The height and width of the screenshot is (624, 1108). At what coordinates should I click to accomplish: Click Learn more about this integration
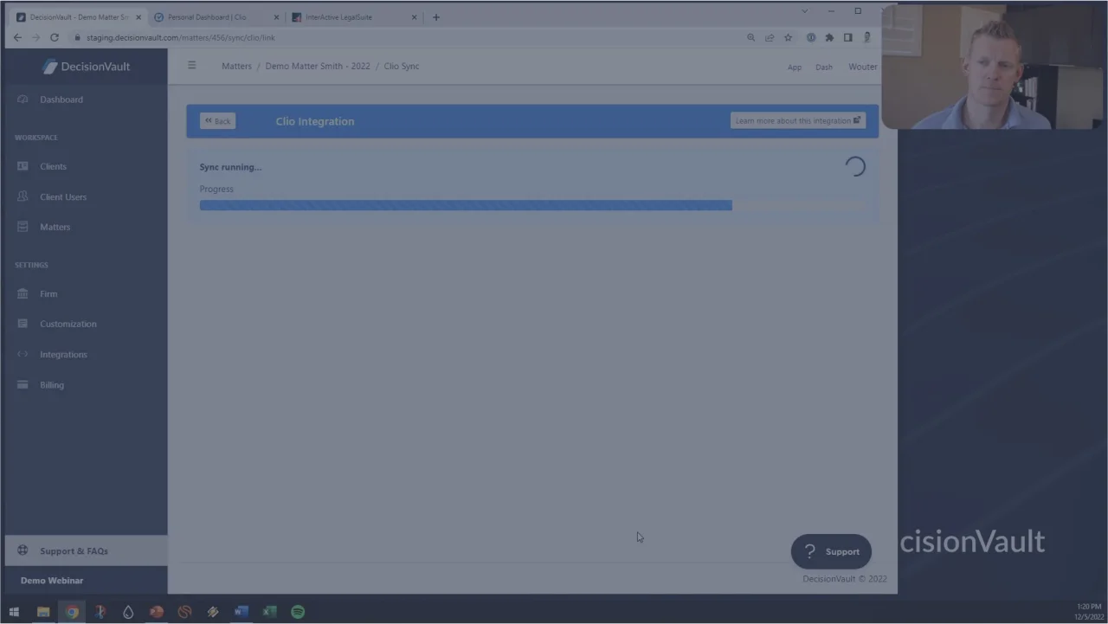798,121
